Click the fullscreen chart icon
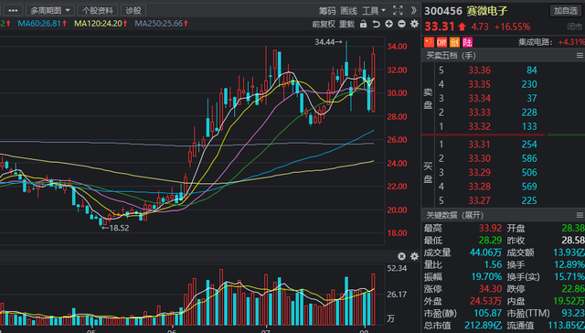585x333 pixels. click(398, 10)
